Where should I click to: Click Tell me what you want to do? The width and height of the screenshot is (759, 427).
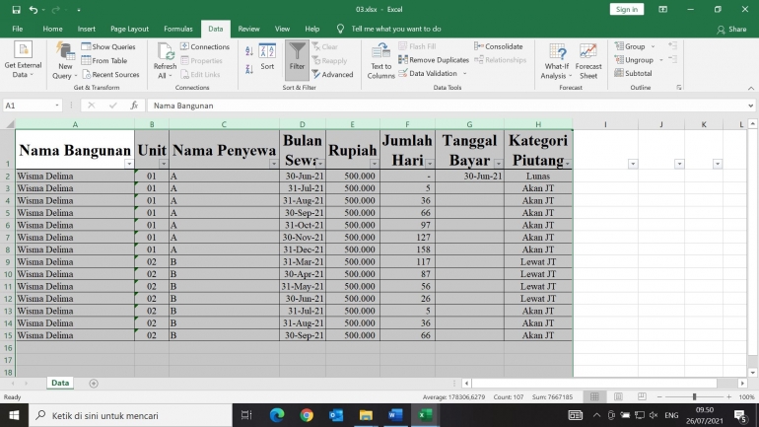pos(396,29)
